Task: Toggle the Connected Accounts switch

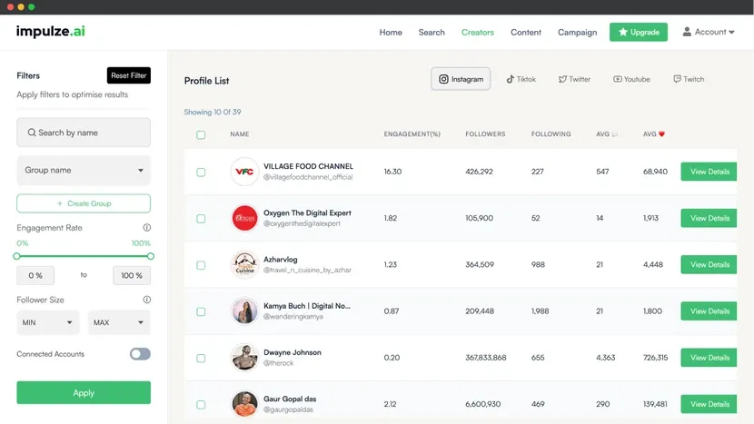Action: 140,354
